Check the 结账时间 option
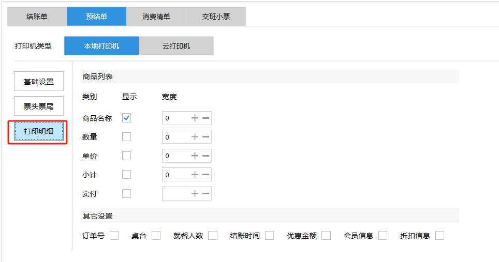This screenshot has height=262, width=499. pos(269,236)
